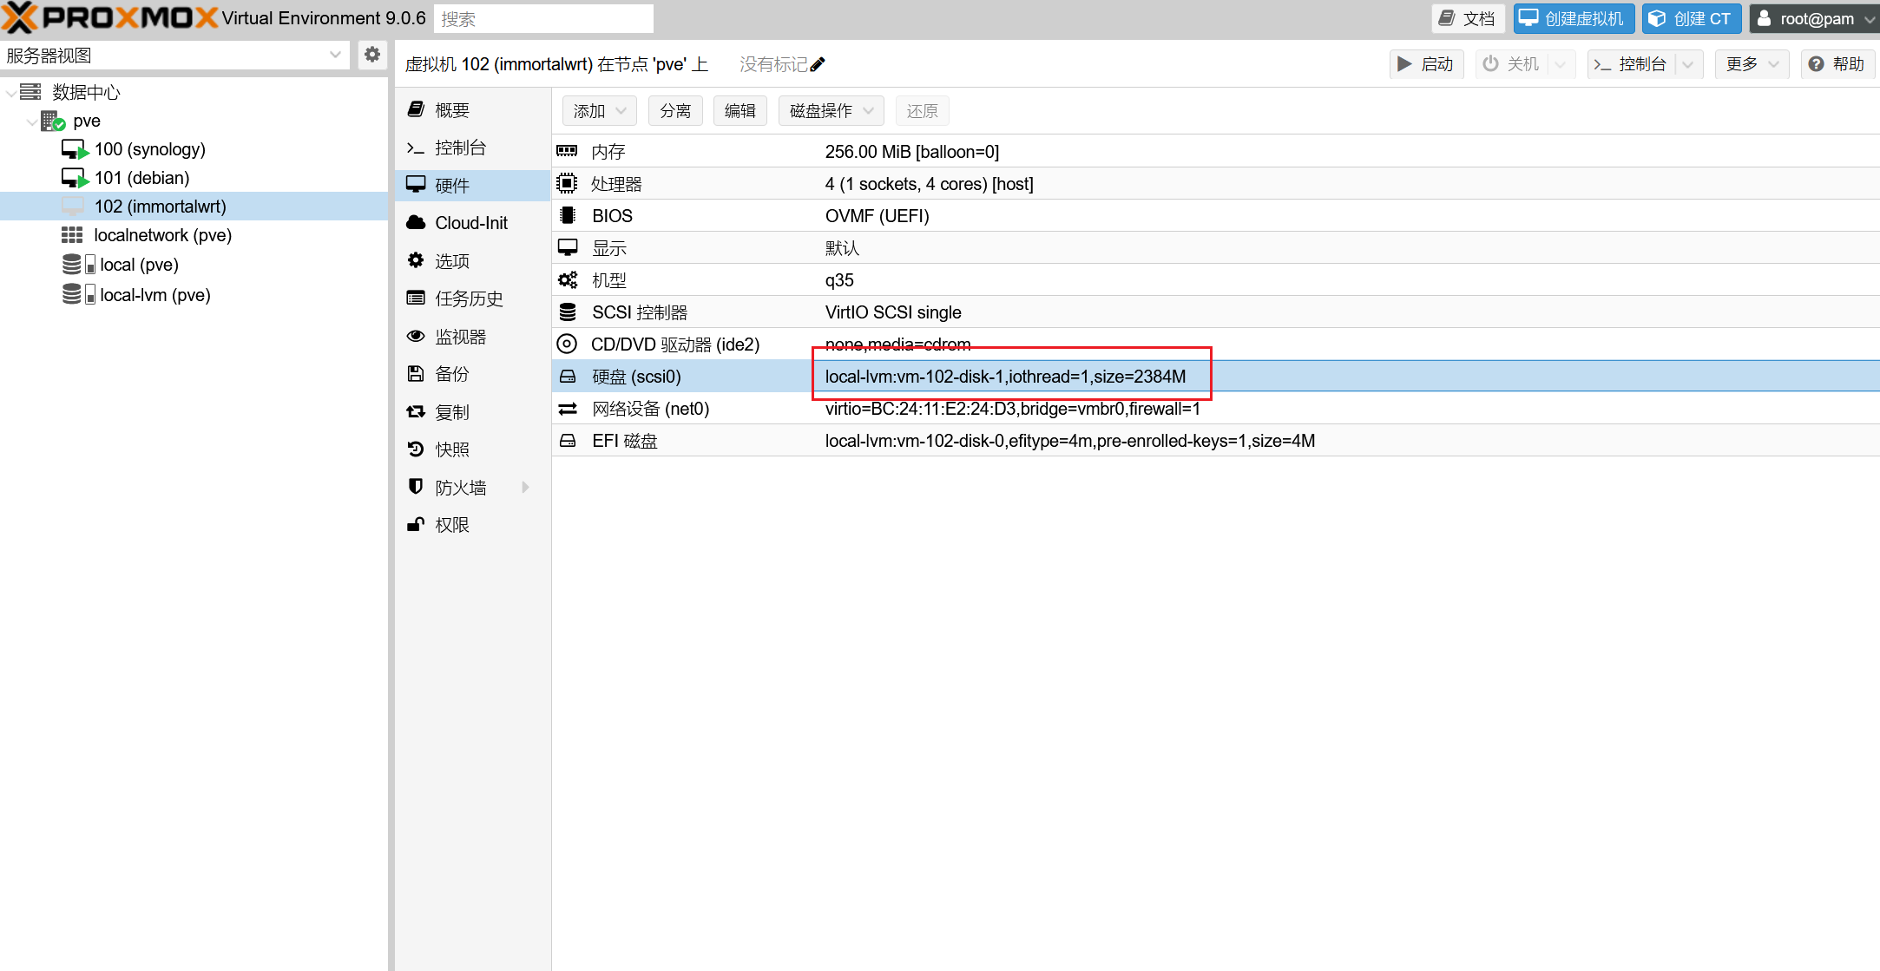Click the datacenter server icon

point(30,92)
